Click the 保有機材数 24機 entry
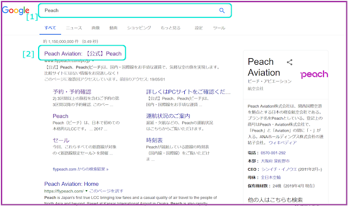The height and width of the screenshot is (206, 348). [x=281, y=186]
